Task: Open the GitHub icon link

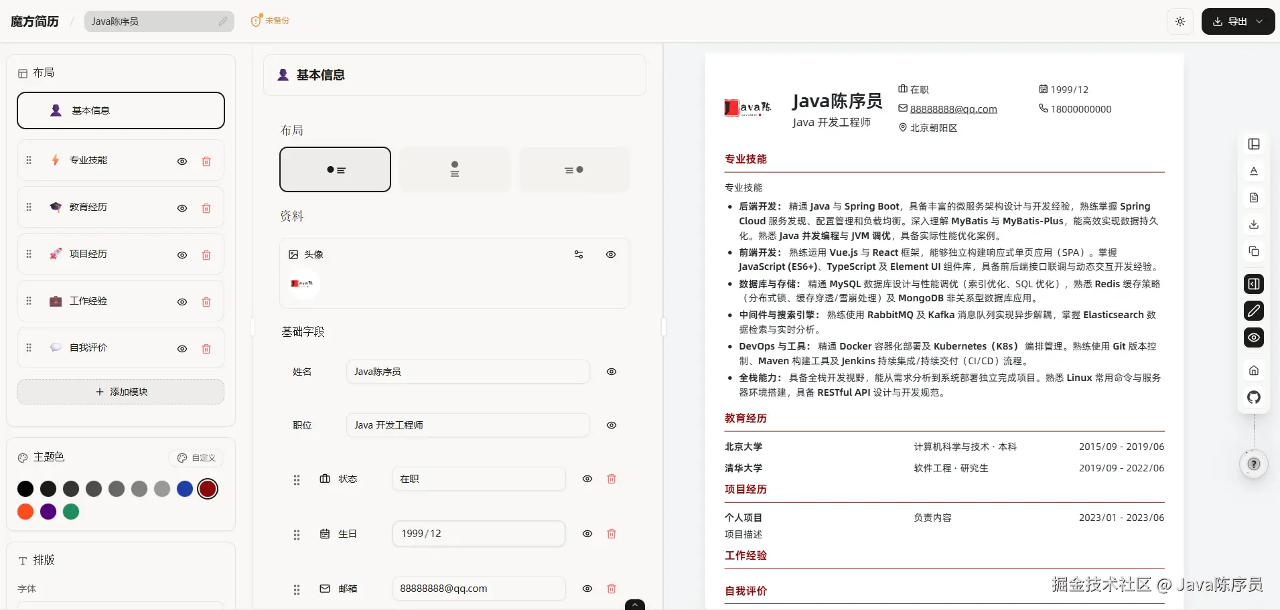Action: click(1254, 397)
